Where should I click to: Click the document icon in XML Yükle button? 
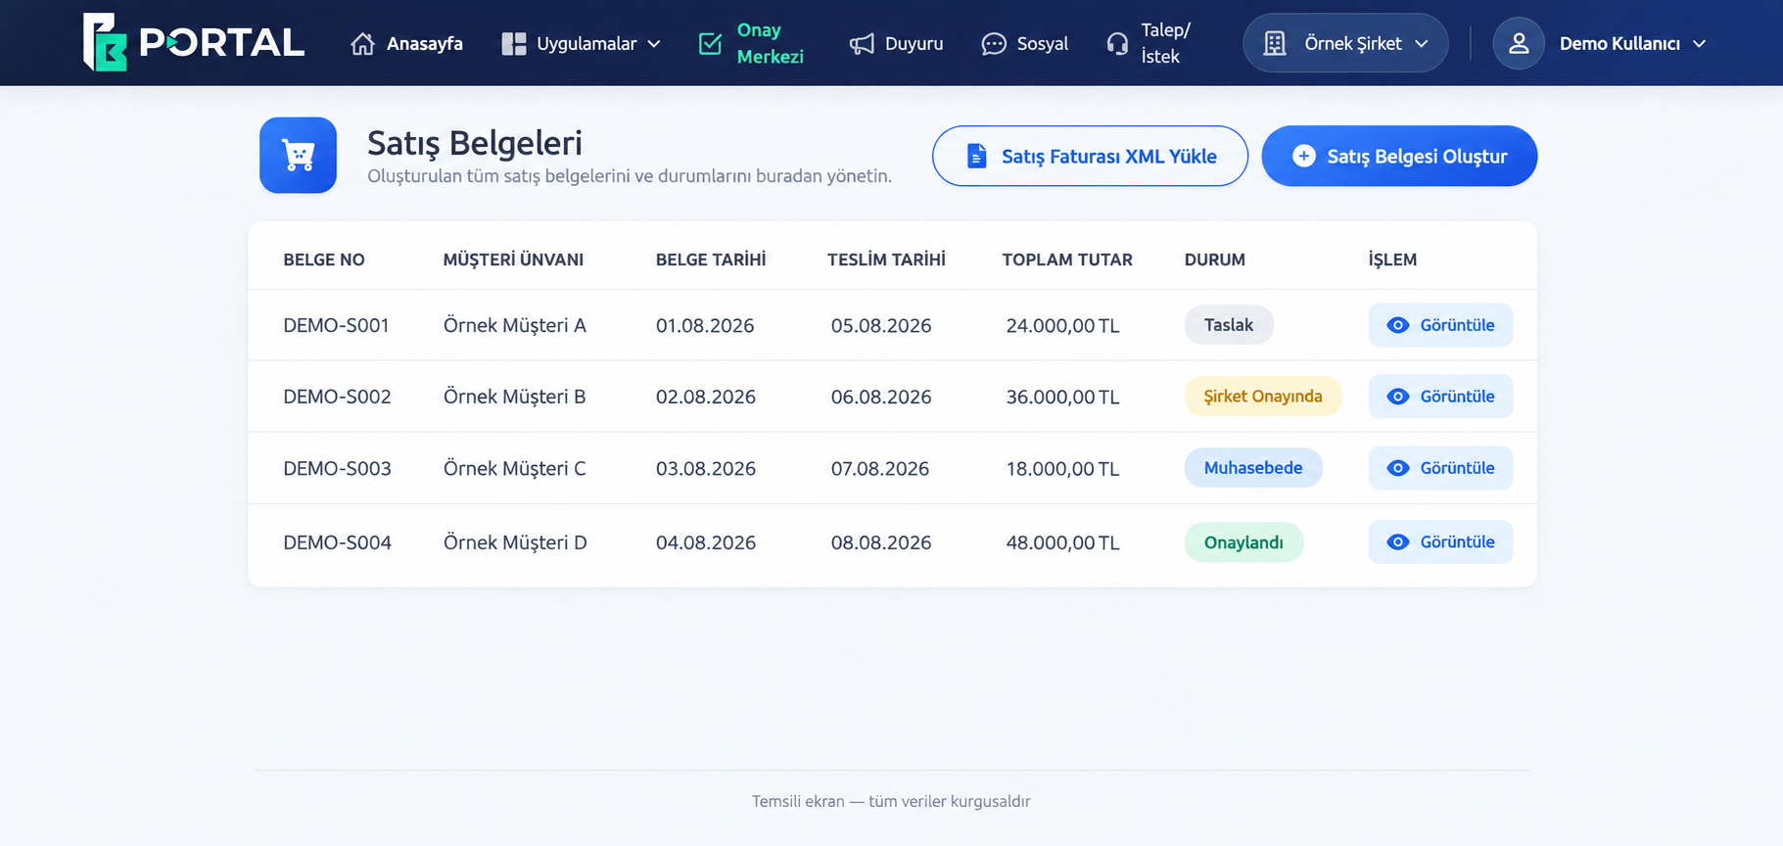(x=976, y=156)
